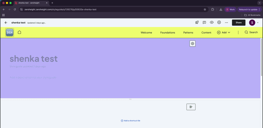This screenshot has height=128, width=263.
Task: Go back using the zeroheight back arrow
Action: [6, 23]
